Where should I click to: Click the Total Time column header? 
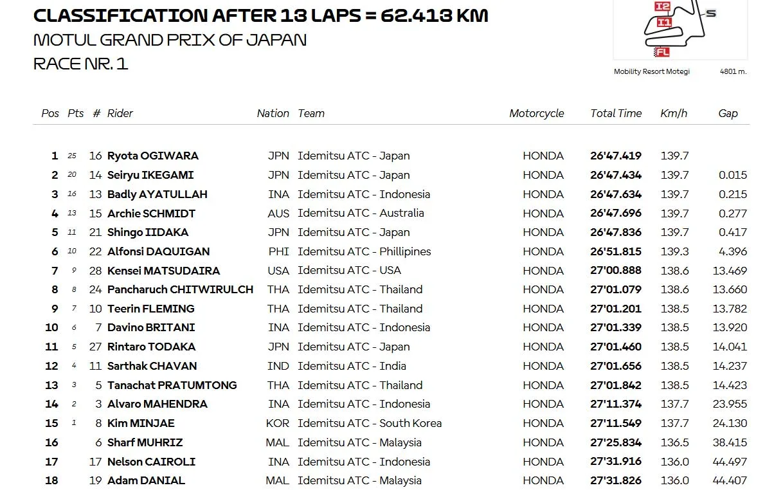coord(616,113)
